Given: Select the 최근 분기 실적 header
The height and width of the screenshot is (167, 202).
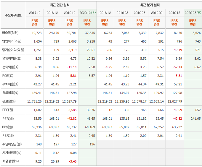Looking at the screenshot, I should 150,5.
